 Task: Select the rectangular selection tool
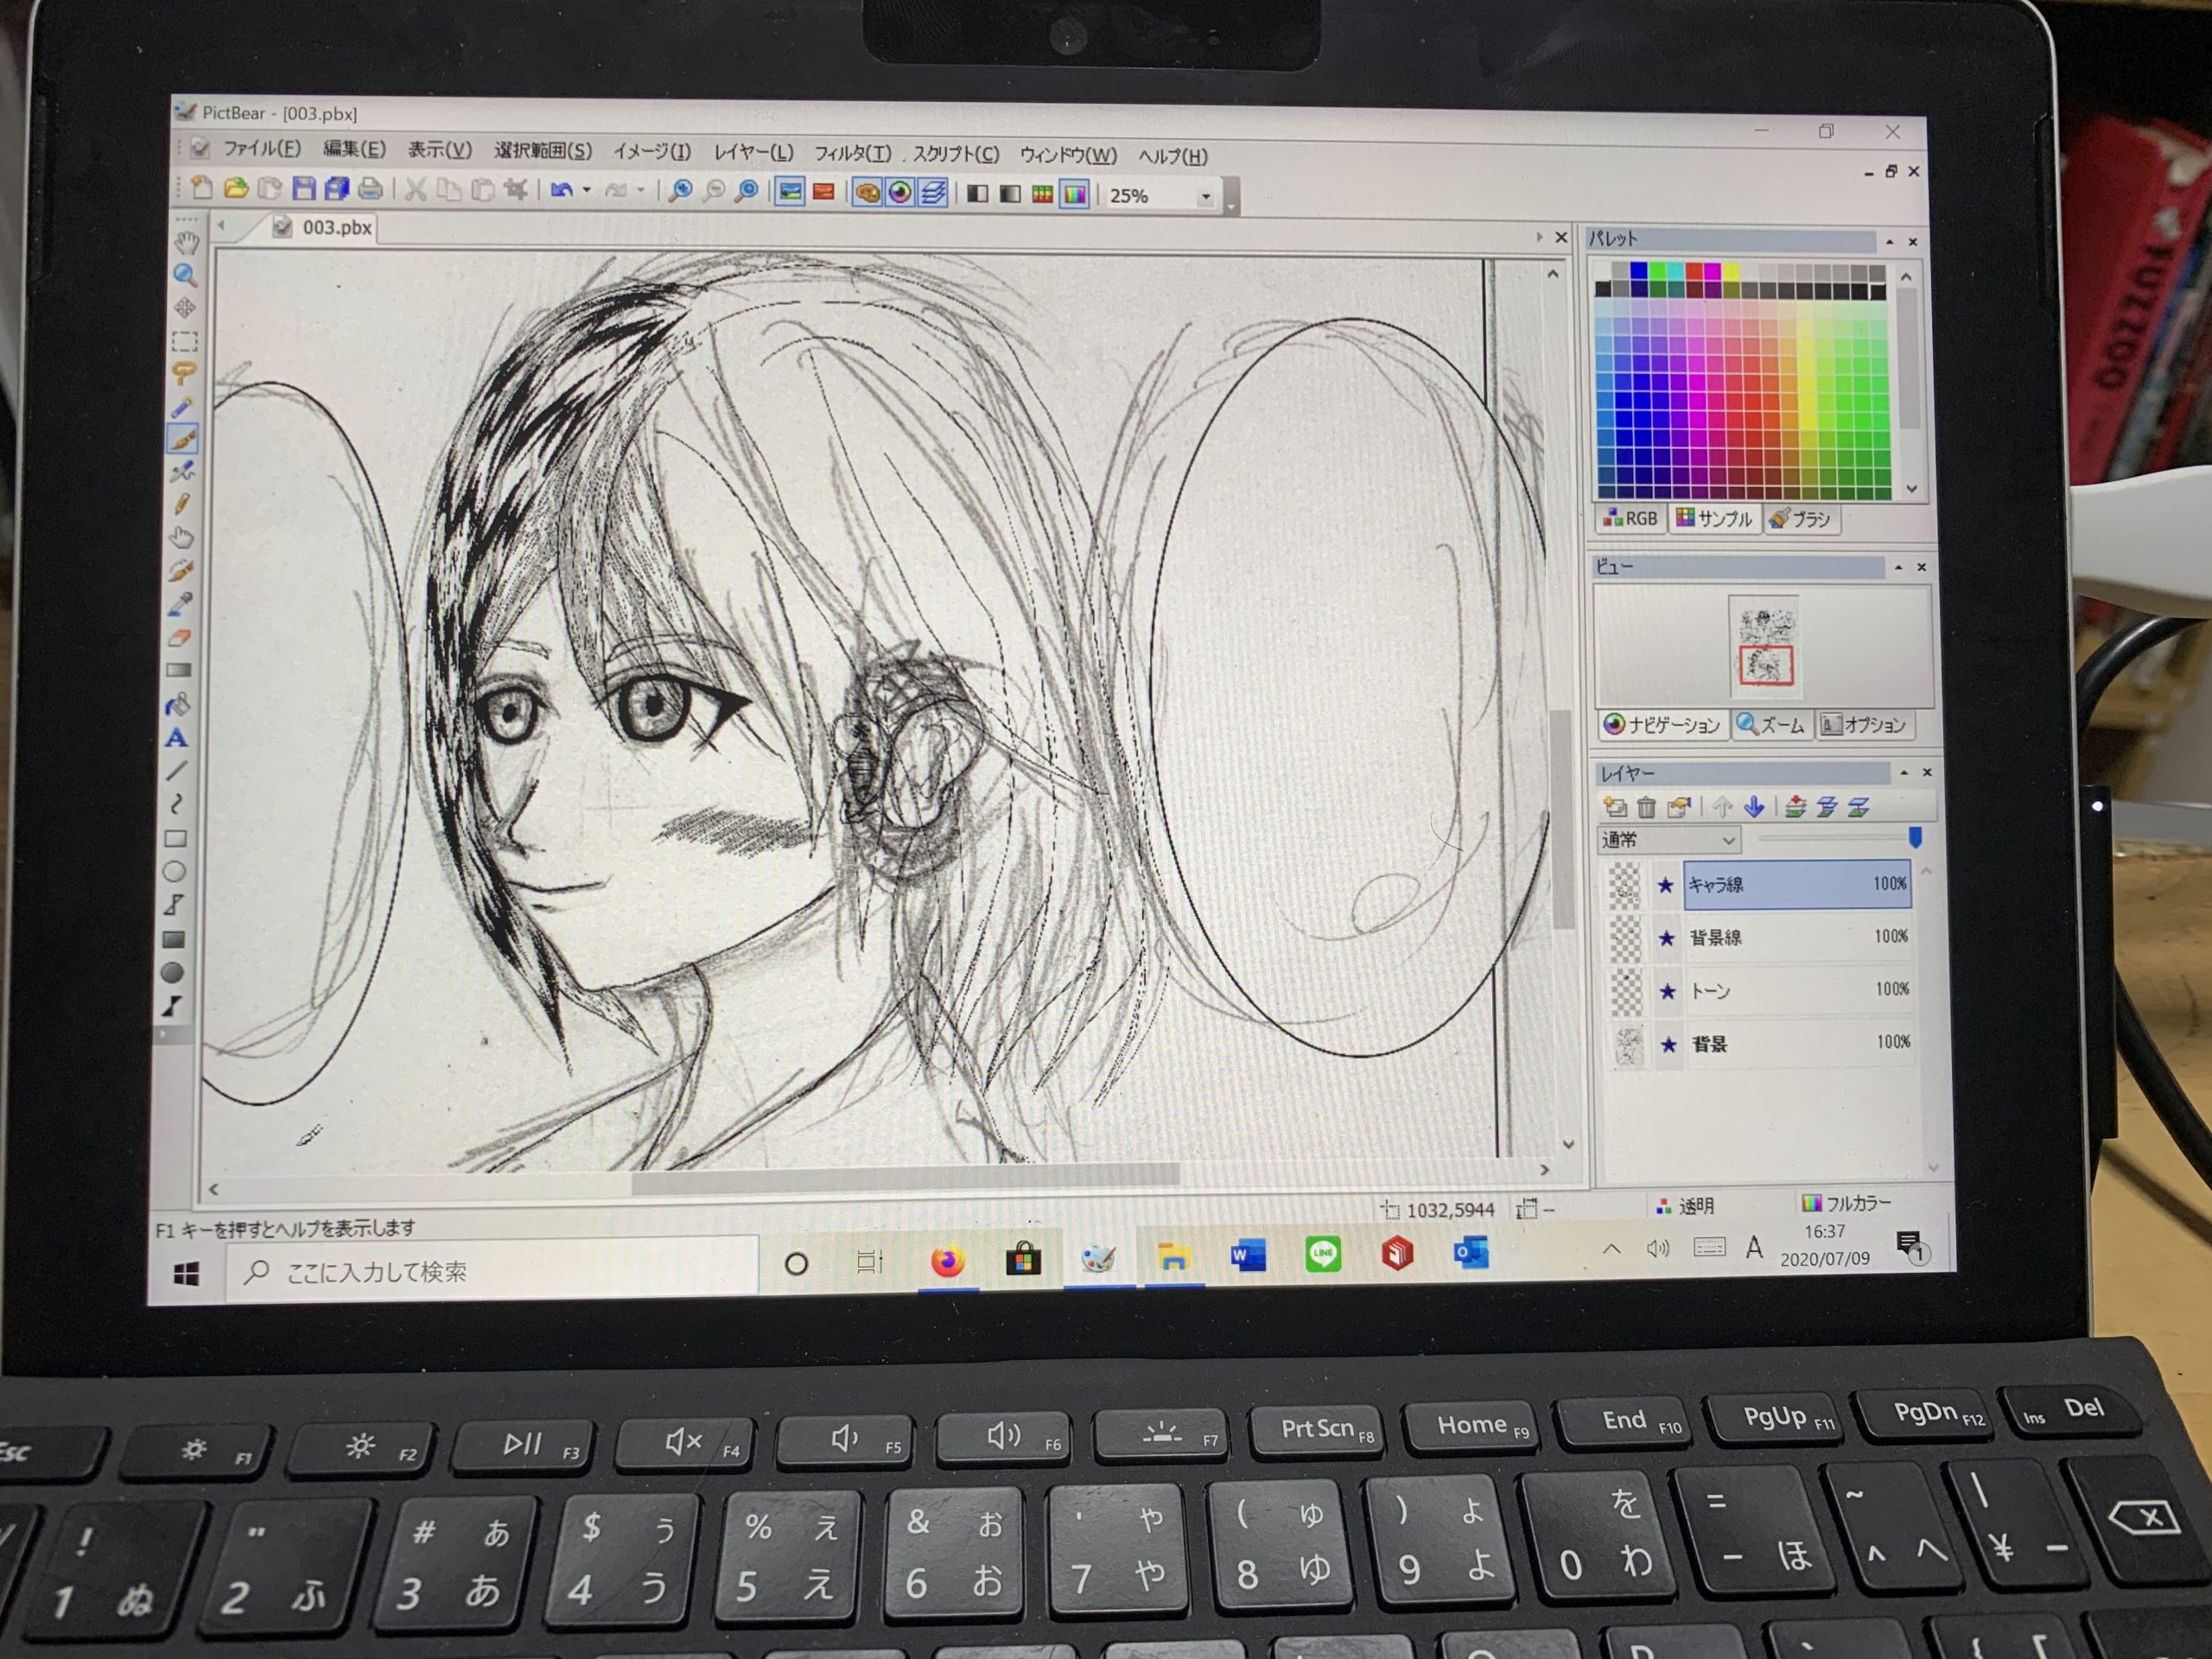click(x=184, y=341)
